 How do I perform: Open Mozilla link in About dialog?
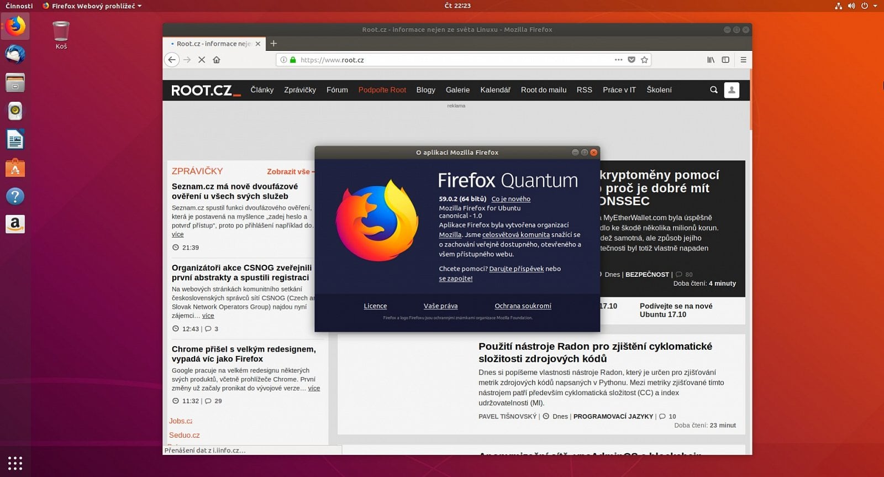pyautogui.click(x=450, y=235)
